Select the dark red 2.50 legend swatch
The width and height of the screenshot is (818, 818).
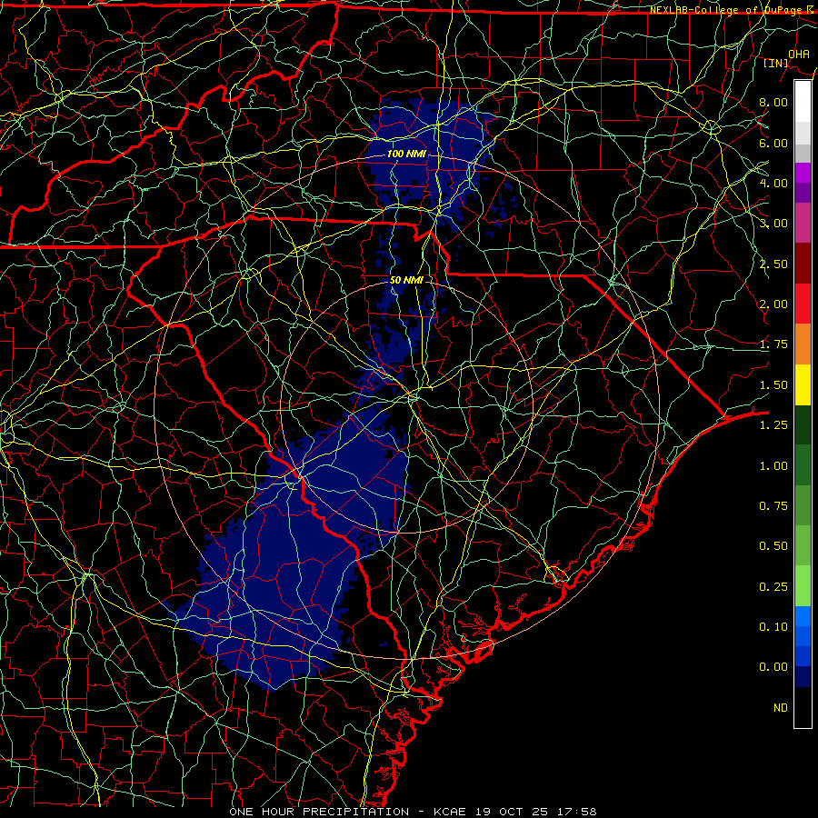pos(803,264)
